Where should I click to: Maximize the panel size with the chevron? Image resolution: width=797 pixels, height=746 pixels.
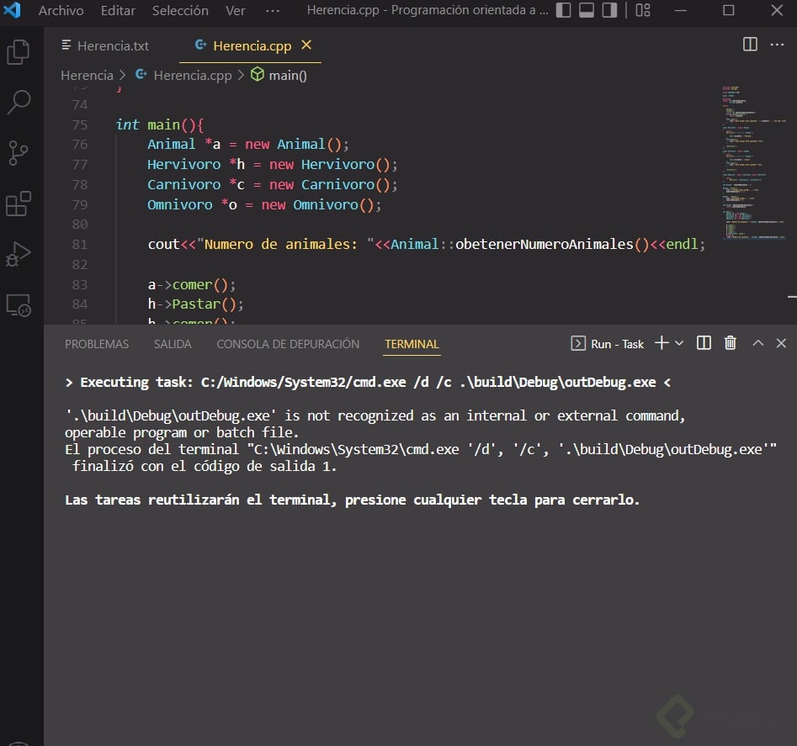click(x=757, y=343)
